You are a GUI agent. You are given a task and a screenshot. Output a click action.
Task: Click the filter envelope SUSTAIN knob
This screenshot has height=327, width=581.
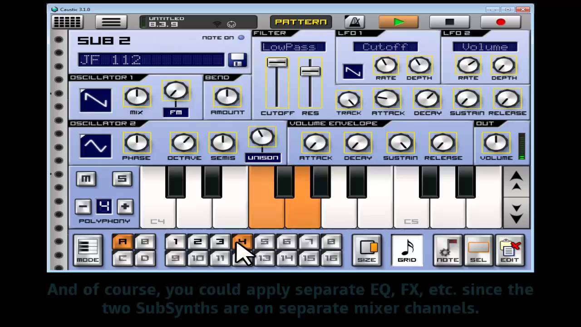pyautogui.click(x=467, y=99)
